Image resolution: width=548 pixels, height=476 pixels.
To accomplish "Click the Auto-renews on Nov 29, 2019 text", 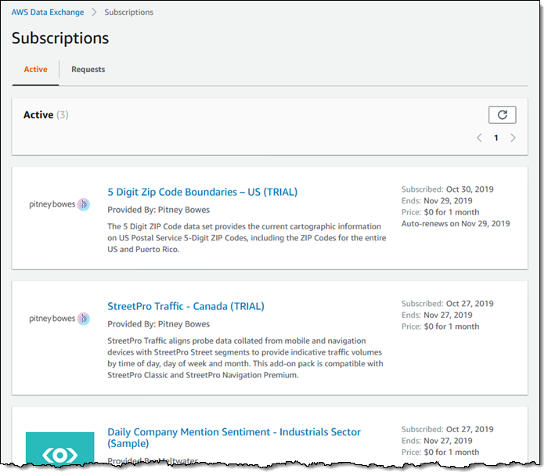I will [455, 224].
